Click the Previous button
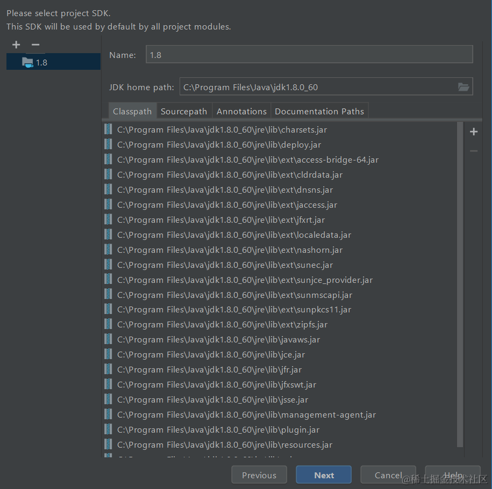 [259, 475]
